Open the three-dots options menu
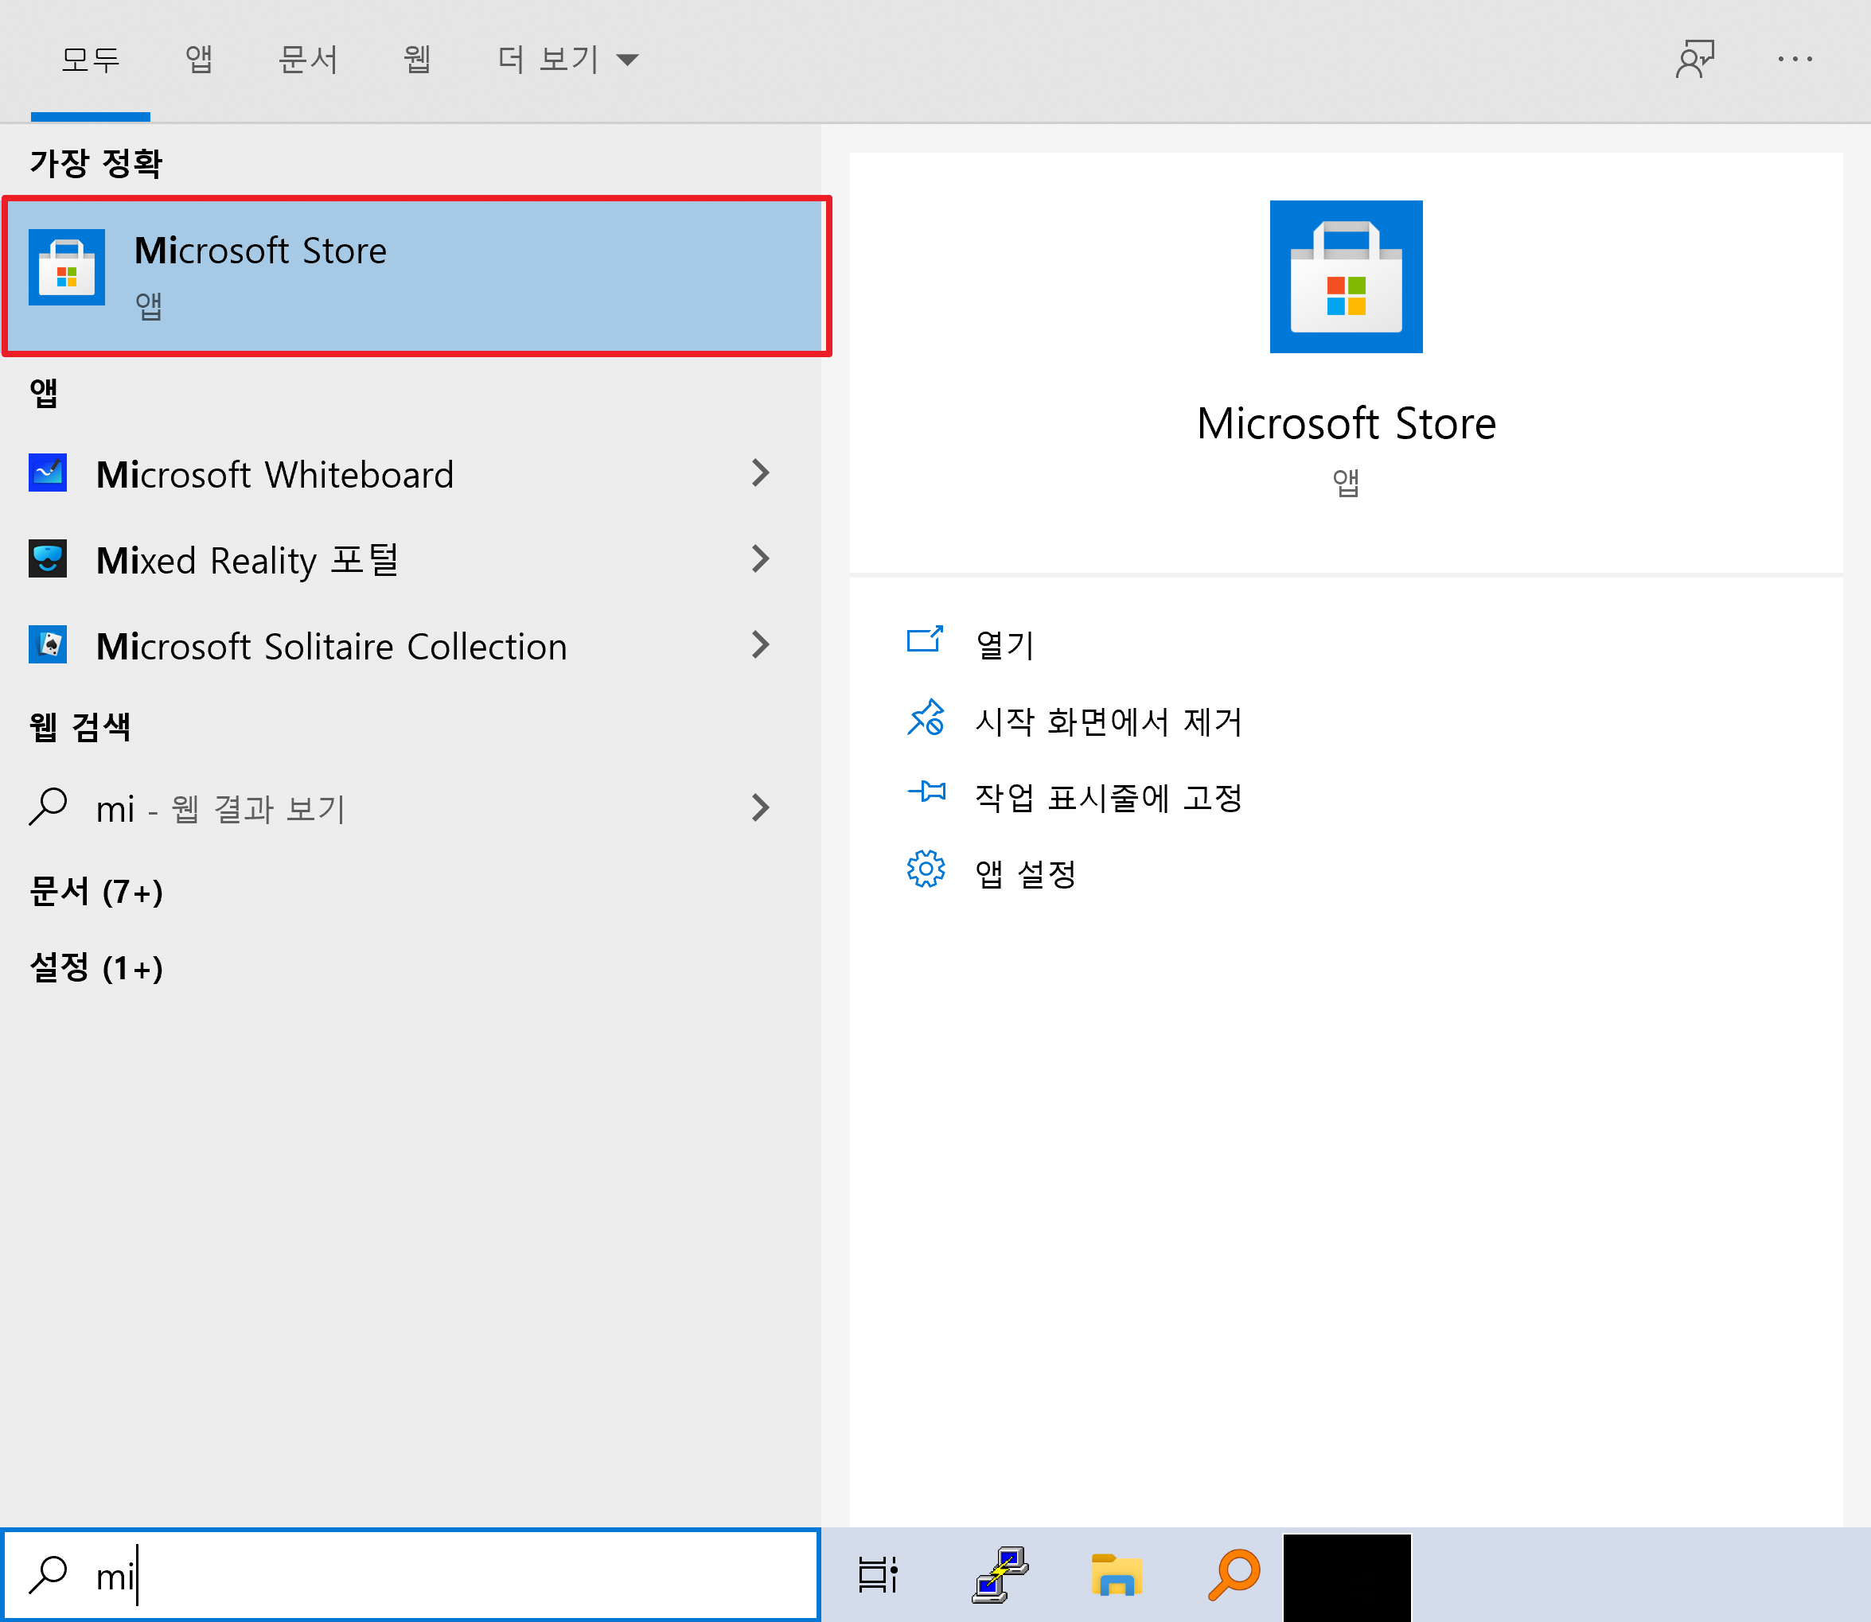Screen dimensions: 1871x1622 [1794, 60]
